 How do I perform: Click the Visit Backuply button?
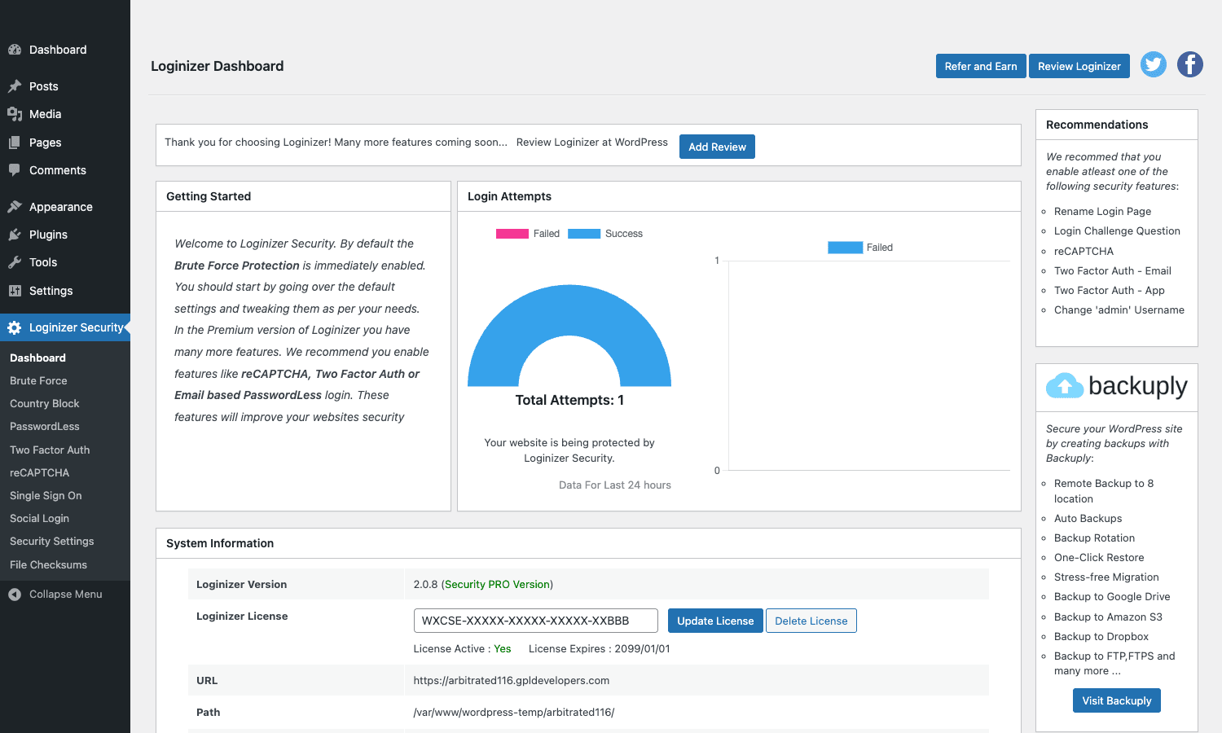(1117, 700)
